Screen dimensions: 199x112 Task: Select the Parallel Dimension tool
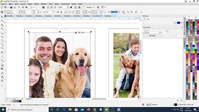click(2, 57)
